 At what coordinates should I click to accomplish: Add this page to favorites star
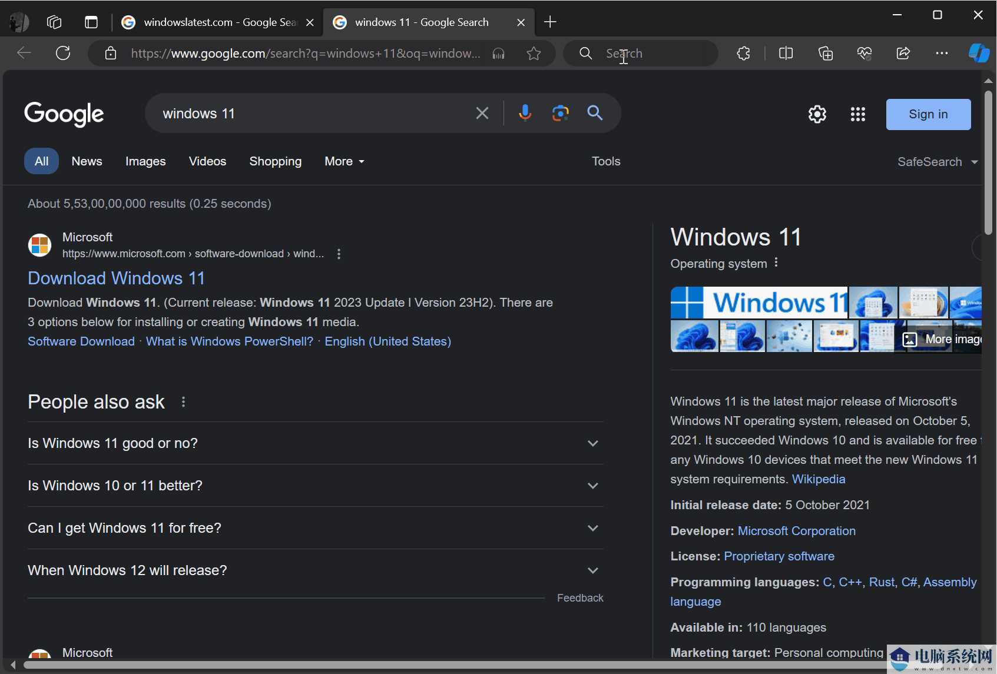[x=534, y=54]
